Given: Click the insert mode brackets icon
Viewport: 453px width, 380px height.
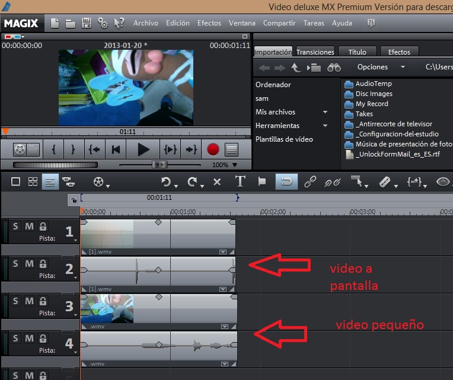Looking at the screenshot, I should pyautogui.click(x=414, y=182).
